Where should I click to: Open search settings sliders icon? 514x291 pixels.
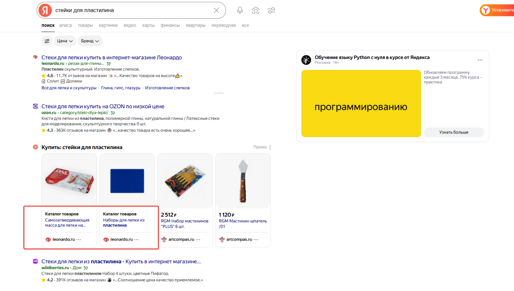coord(272,10)
